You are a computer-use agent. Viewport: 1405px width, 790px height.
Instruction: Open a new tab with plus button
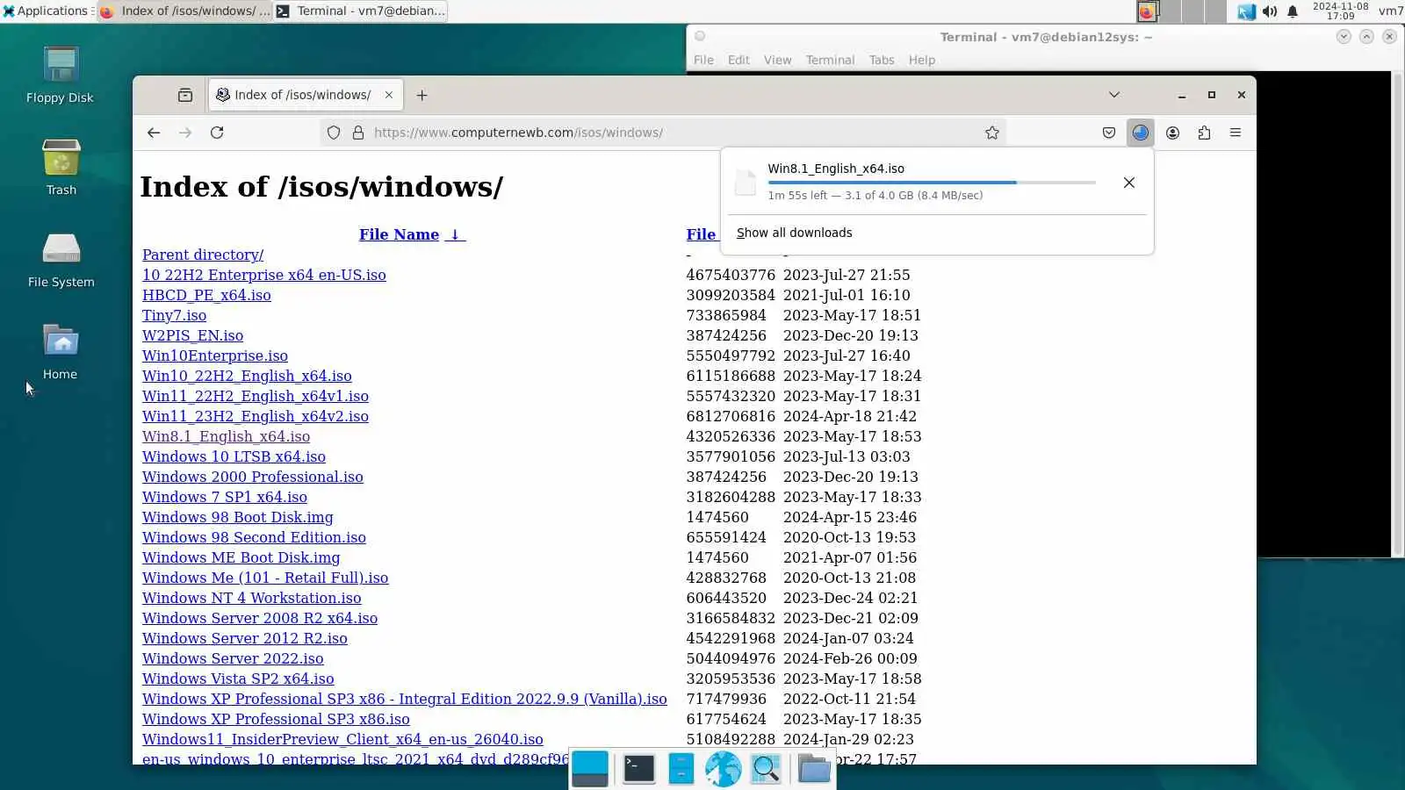click(x=422, y=95)
